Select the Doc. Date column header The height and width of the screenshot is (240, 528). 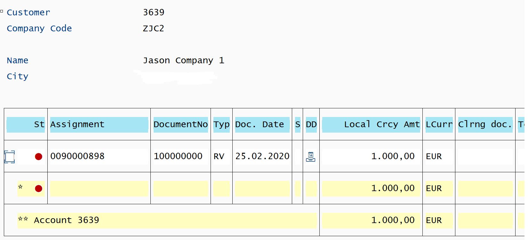tap(262, 125)
